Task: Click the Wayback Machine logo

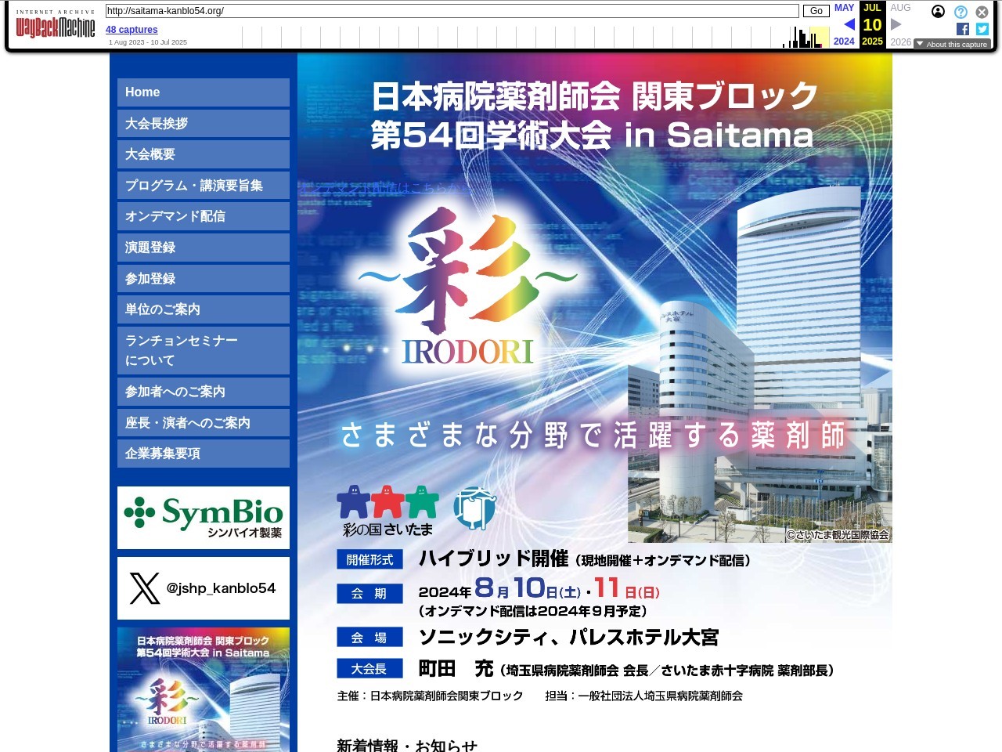Action: pos(55,27)
